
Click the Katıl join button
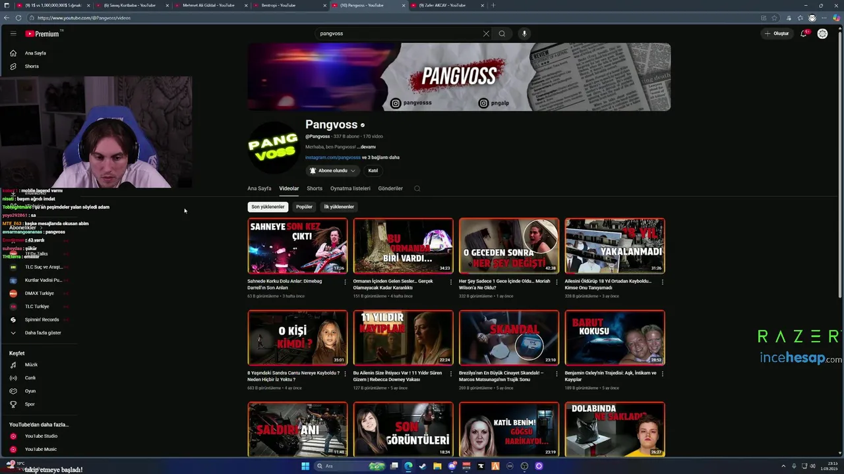(x=373, y=171)
